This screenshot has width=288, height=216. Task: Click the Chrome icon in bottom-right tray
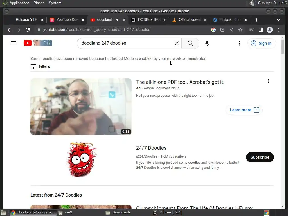tap(267, 213)
